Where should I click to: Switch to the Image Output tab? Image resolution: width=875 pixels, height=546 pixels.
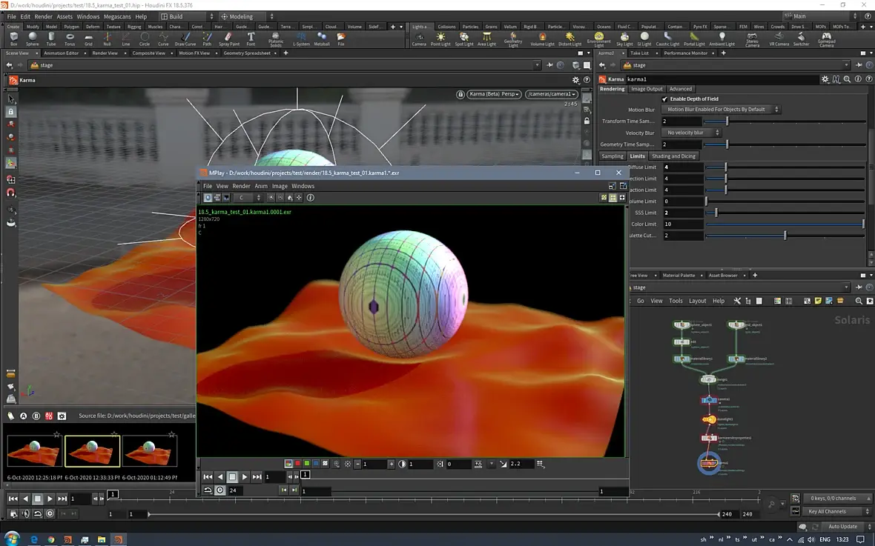point(647,89)
